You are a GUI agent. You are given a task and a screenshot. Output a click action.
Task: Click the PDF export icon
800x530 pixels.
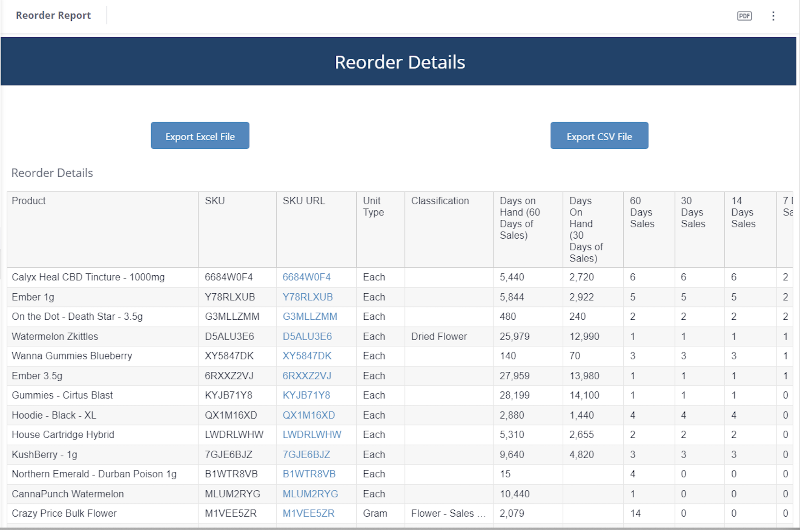click(x=744, y=16)
